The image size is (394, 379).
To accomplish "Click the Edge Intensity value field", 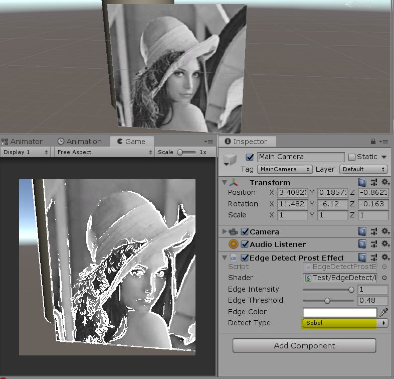I will click(x=373, y=290).
